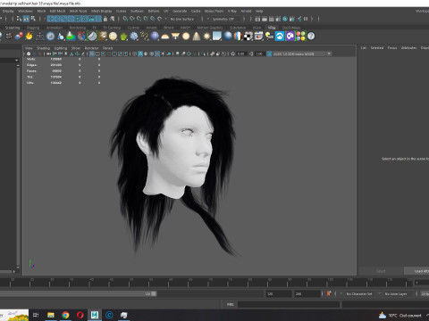Click the V-Ray fire effect shelf icon
429x321 pixels.
pos(29,37)
